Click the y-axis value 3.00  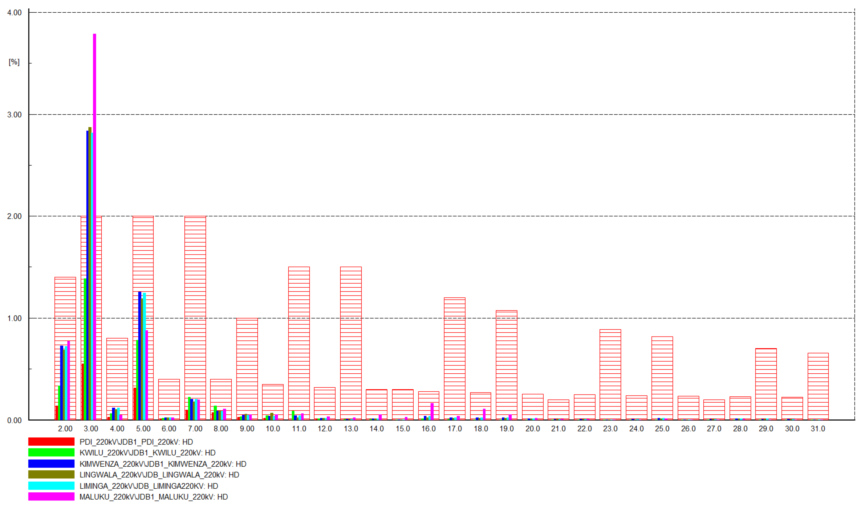[x=14, y=115]
